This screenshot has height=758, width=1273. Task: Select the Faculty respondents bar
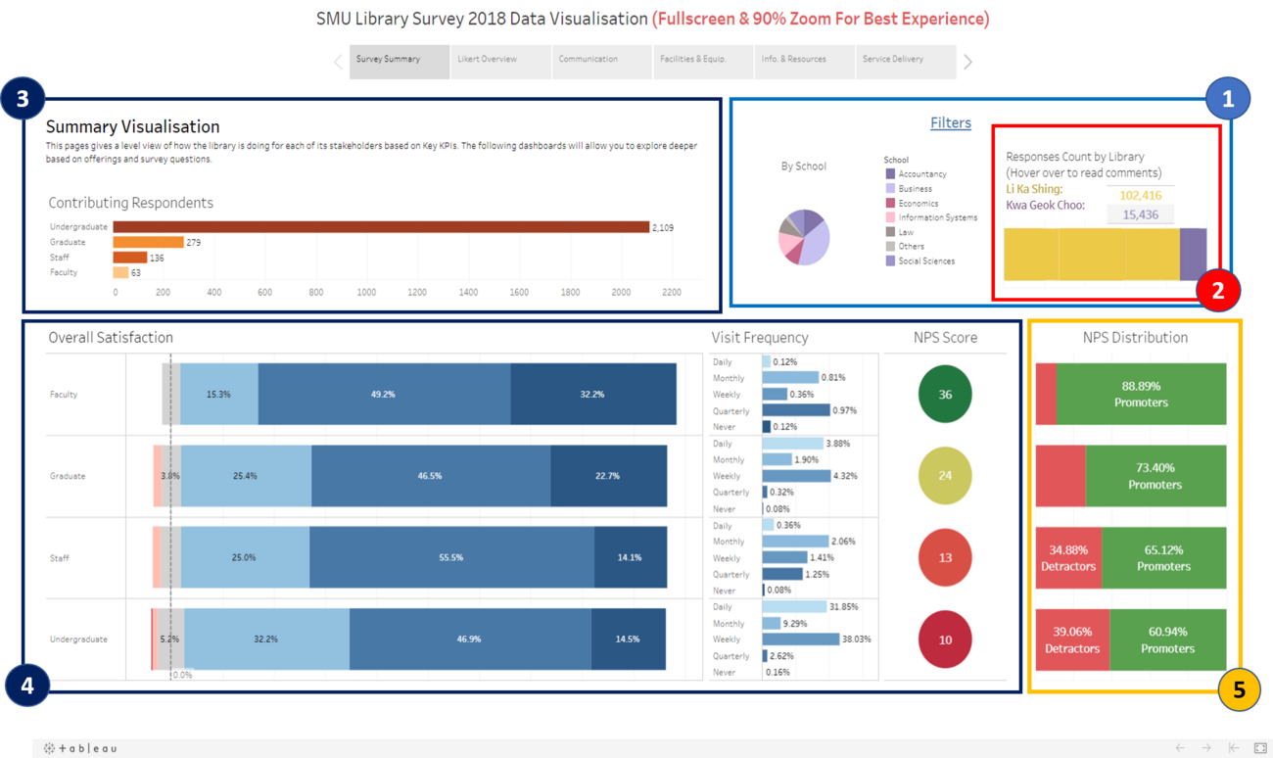[121, 272]
